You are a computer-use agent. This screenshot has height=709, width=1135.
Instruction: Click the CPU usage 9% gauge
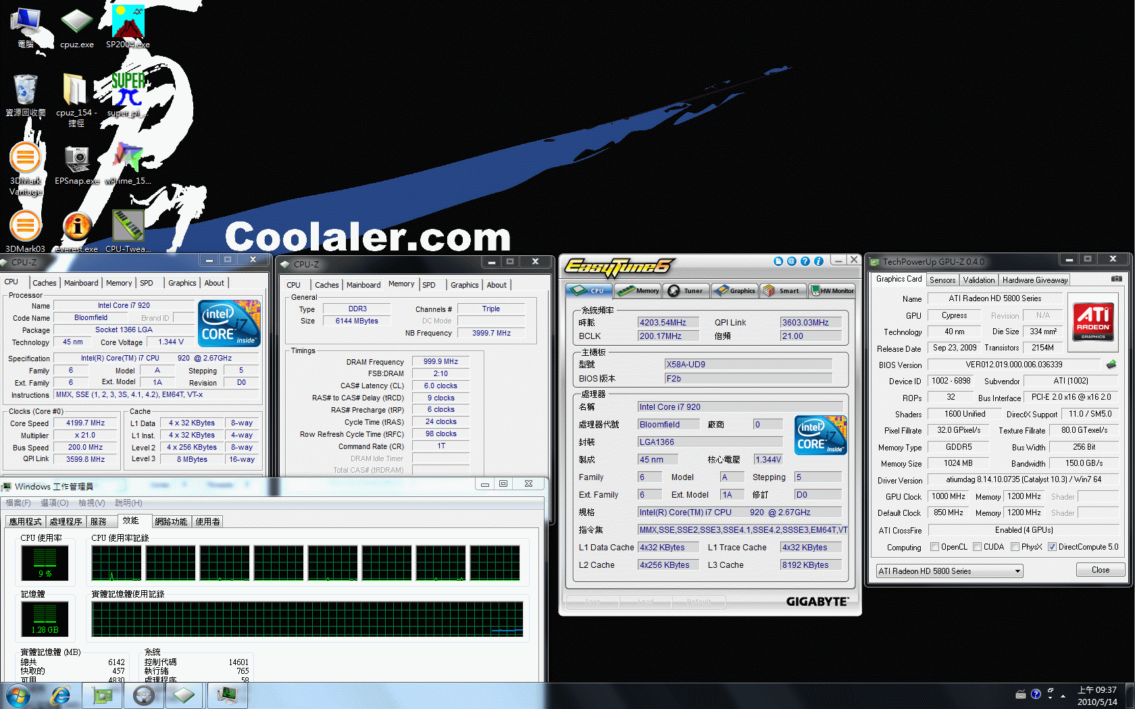[x=45, y=562]
